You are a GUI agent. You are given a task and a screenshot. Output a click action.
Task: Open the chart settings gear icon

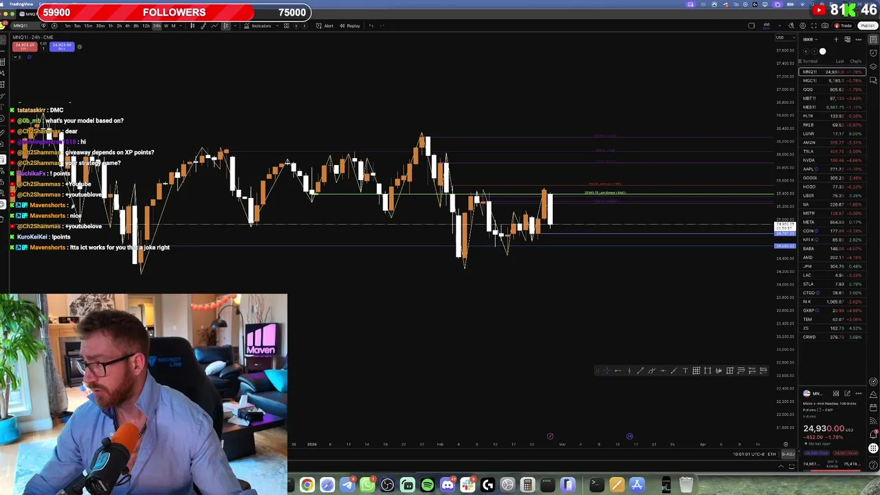coord(802,25)
